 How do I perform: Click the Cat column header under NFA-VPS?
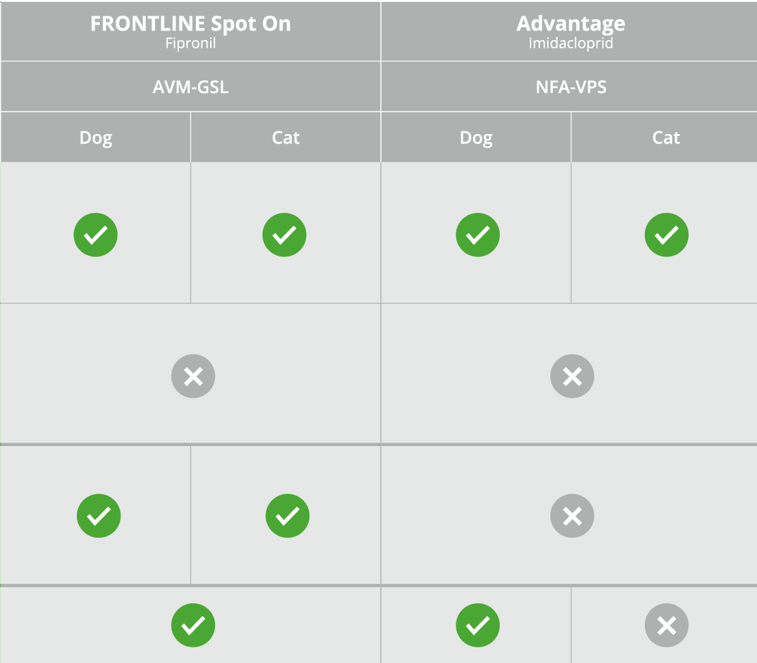coord(666,138)
